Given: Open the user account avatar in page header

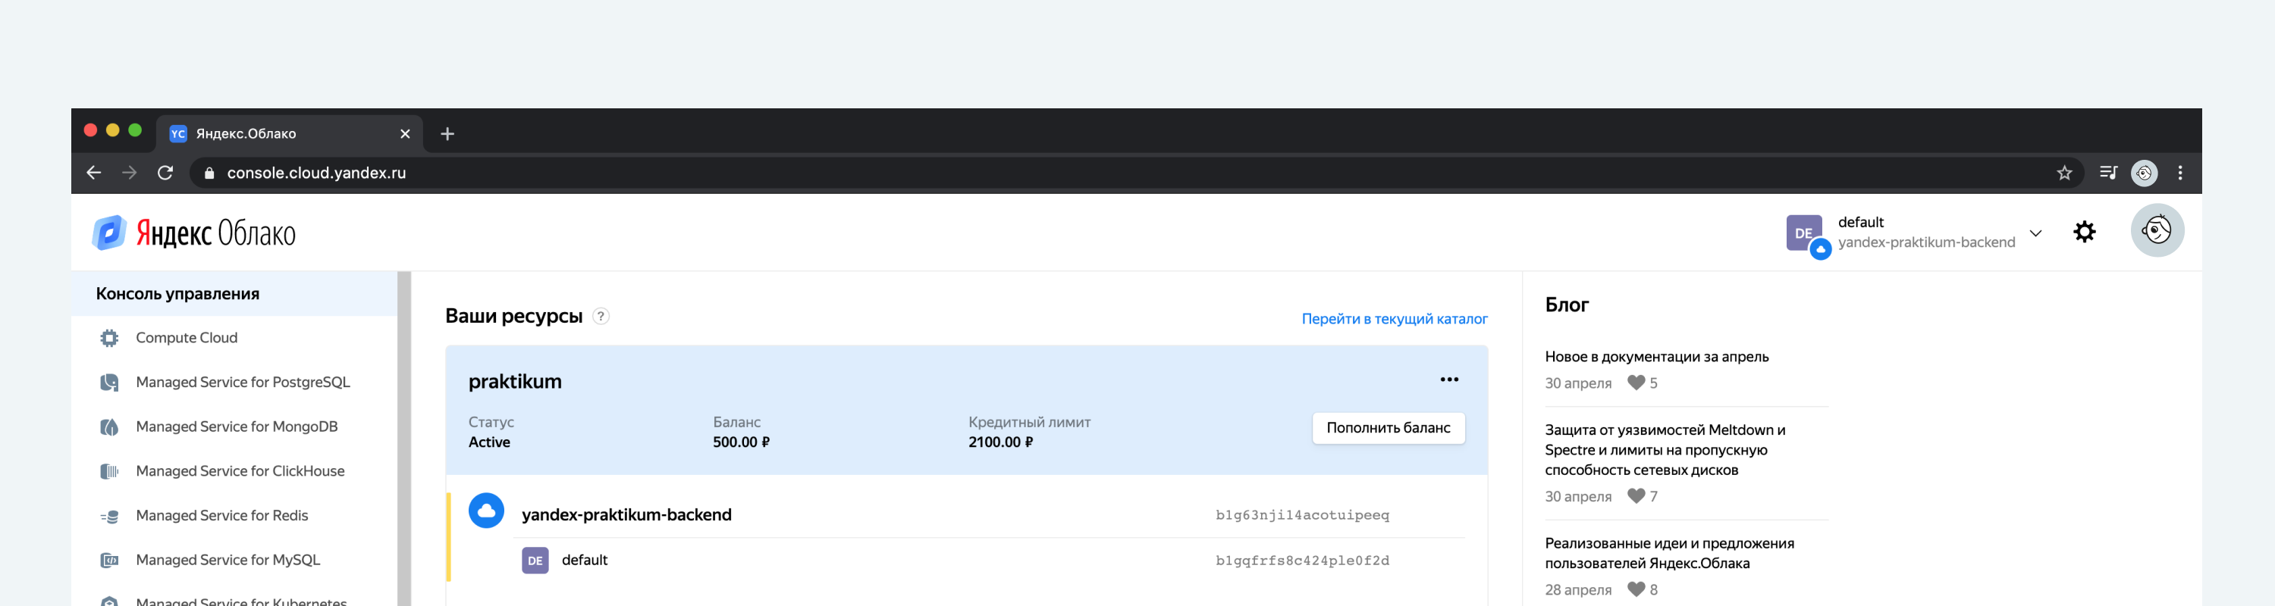Looking at the screenshot, I should coord(2157,230).
